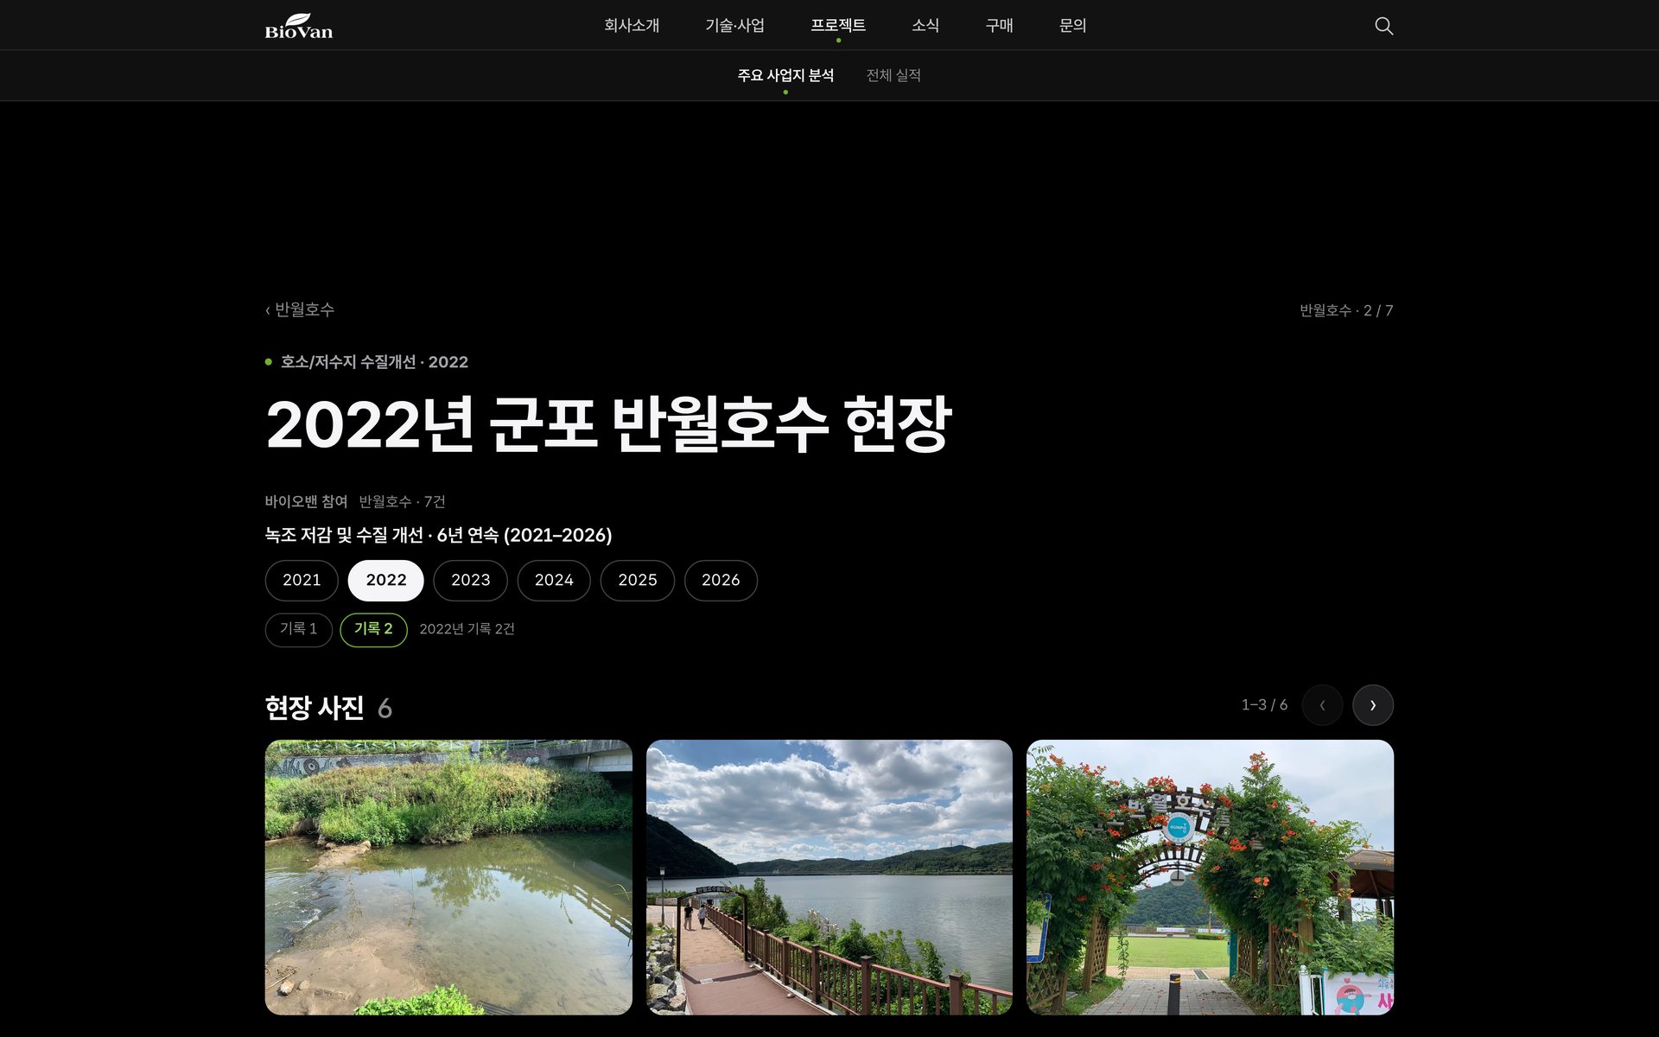
Task: Open the lake boardwalk photo
Action: 829,877
